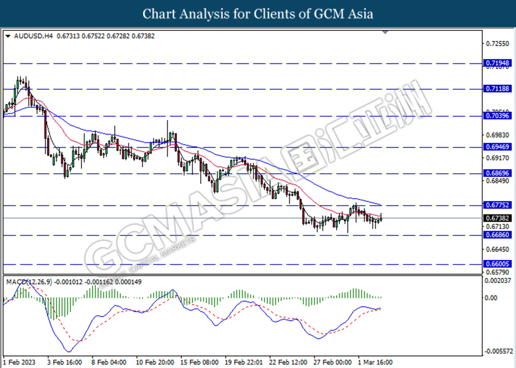Click the 1 Mar 16:00 date label

coord(375,362)
